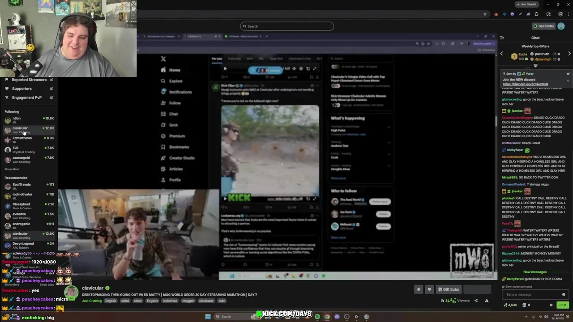Show previous top gifters with left arrow
This screenshot has height=322, width=573.
tap(501, 54)
